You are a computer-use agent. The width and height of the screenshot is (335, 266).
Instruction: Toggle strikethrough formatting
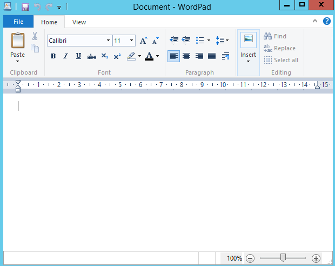point(92,57)
